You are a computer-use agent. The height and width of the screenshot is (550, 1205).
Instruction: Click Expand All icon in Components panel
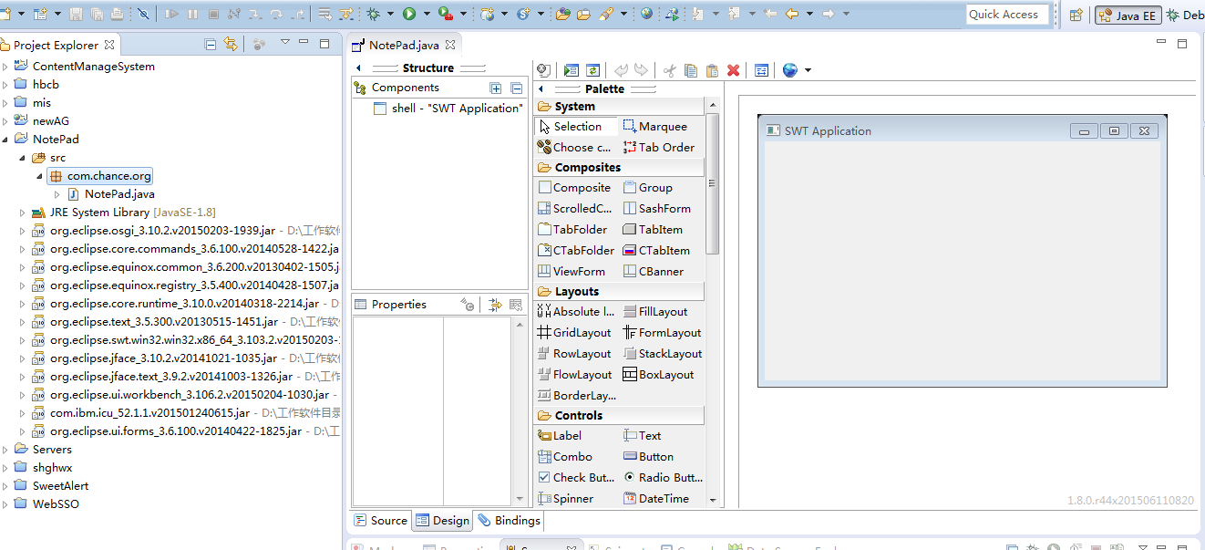click(496, 88)
